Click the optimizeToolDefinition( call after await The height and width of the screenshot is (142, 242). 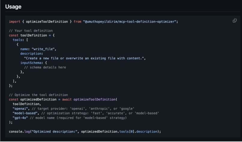point(95,99)
